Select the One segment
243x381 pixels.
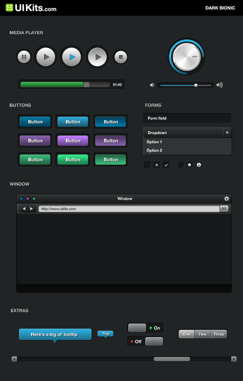(x=186, y=334)
